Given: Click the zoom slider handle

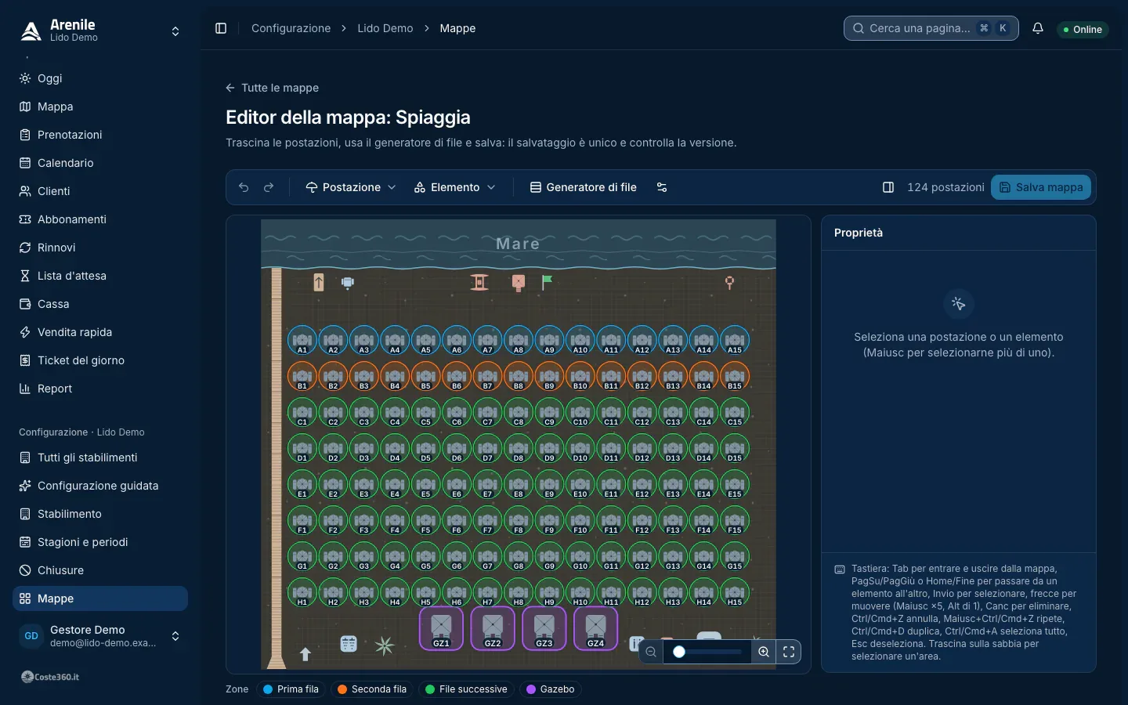Looking at the screenshot, I should pos(679,652).
